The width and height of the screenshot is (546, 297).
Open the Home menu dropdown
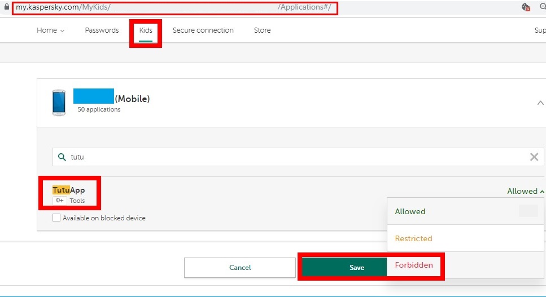(x=50, y=30)
